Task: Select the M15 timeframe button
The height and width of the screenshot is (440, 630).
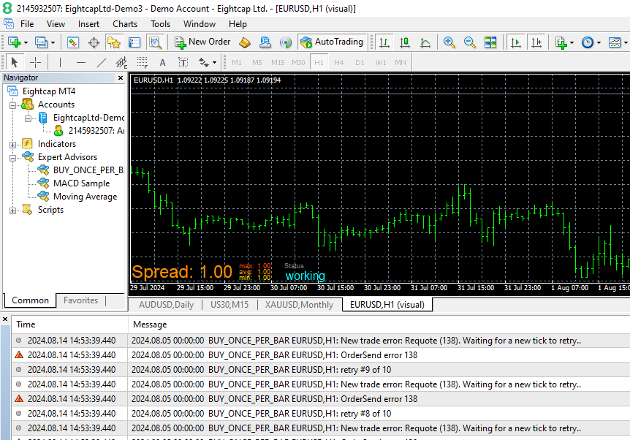Action: [278, 62]
